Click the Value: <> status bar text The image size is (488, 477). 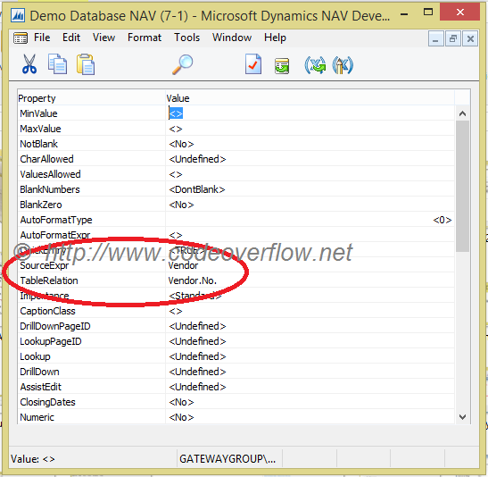coord(33,459)
